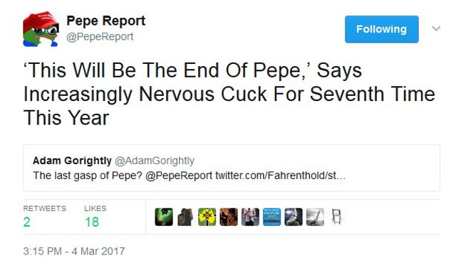Open the 3:15 PM - 4 Mar 2017 timestamp

(74, 251)
